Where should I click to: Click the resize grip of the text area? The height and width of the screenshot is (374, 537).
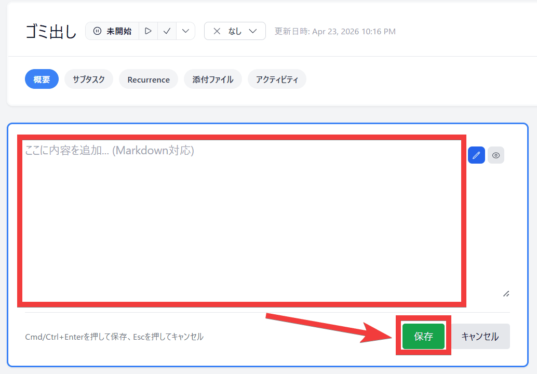506,293
